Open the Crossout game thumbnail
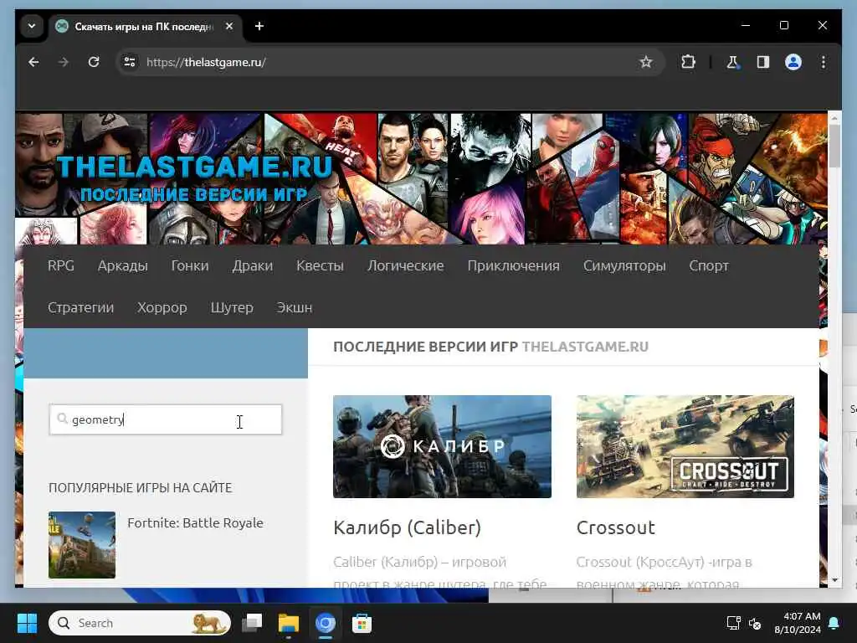The height and width of the screenshot is (643, 857). 685,446
